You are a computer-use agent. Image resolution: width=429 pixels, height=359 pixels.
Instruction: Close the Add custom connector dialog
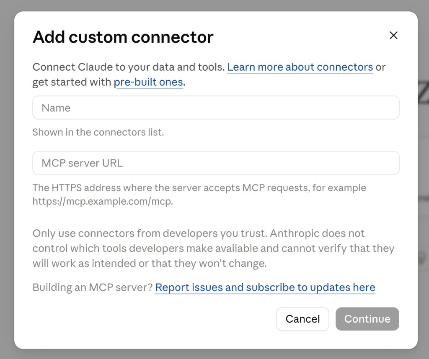coord(393,35)
